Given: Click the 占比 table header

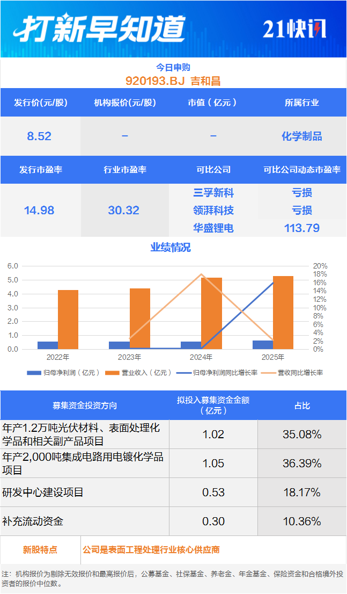Looking at the screenshot, I should (x=302, y=405).
